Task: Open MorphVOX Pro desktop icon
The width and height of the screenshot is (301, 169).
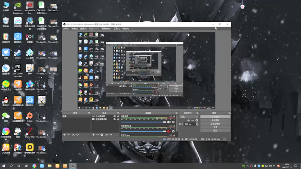Action: coord(30,8)
